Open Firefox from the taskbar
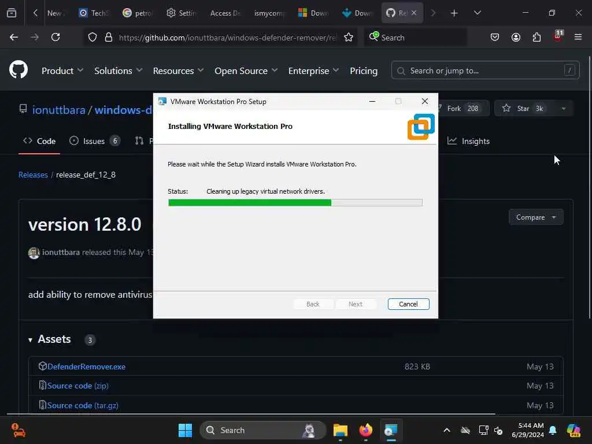Image resolution: width=592 pixels, height=444 pixels. (365, 430)
